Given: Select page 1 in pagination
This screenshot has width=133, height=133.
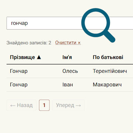Looking at the screenshot, I should click(x=44, y=105).
